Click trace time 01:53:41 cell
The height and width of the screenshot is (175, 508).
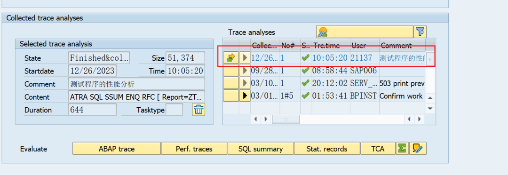point(331,95)
